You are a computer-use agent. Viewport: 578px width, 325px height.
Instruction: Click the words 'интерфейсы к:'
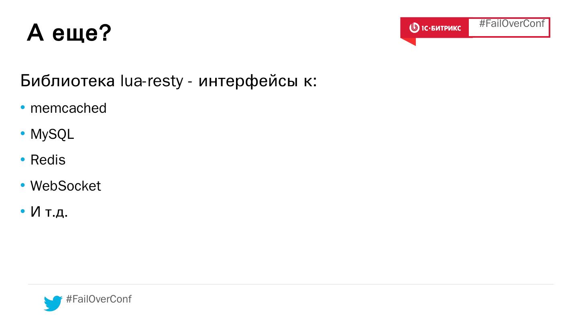click(x=258, y=81)
